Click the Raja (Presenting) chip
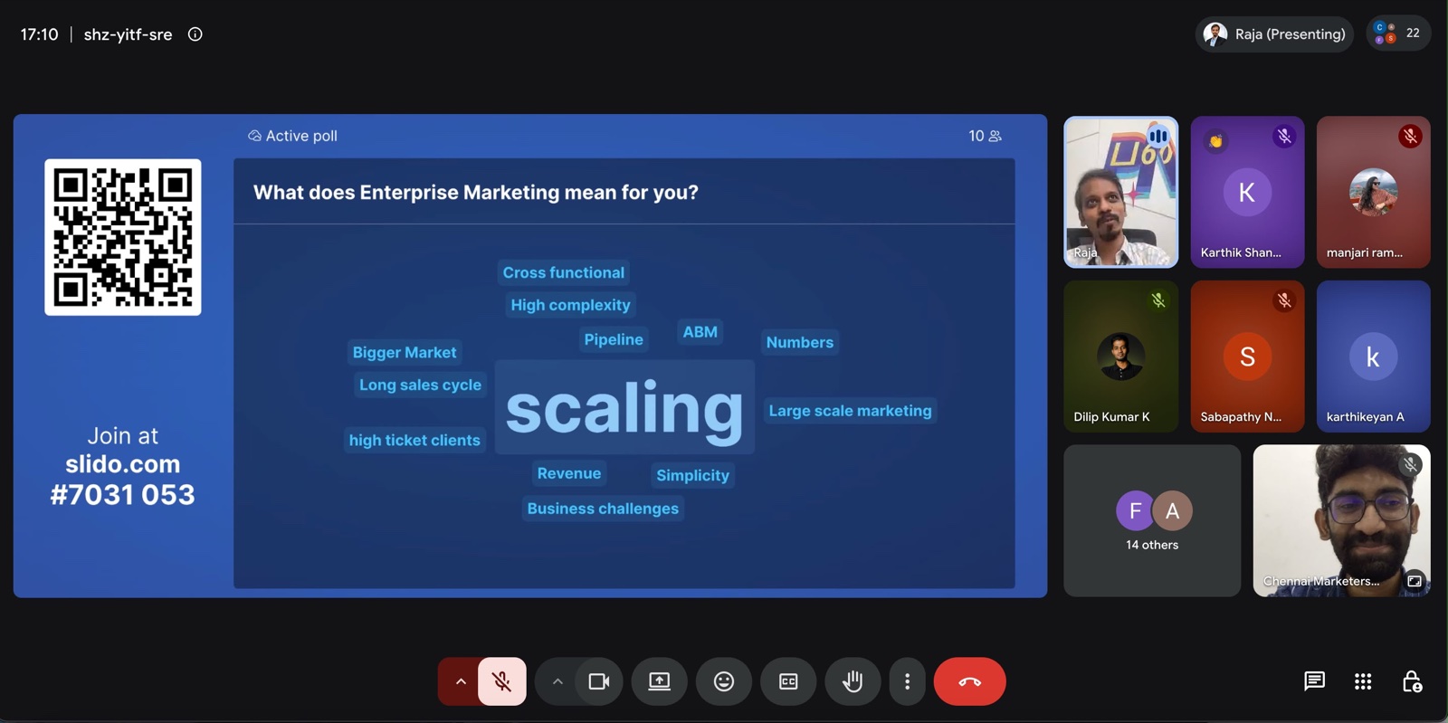Screen dimensions: 1448x723 point(1274,34)
